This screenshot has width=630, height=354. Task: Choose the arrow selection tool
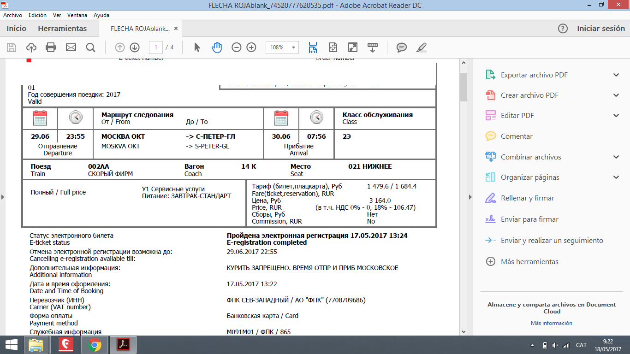point(197,47)
